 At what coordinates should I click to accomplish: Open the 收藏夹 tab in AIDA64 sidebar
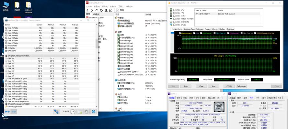tap(96, 14)
